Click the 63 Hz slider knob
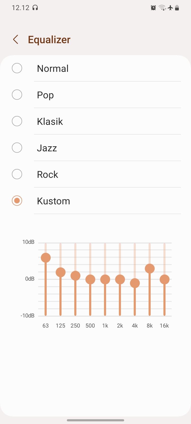The width and height of the screenshot is (191, 424). click(46, 258)
